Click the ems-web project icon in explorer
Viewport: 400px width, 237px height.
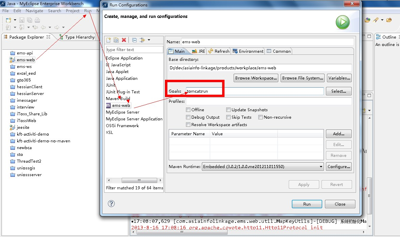(13, 60)
